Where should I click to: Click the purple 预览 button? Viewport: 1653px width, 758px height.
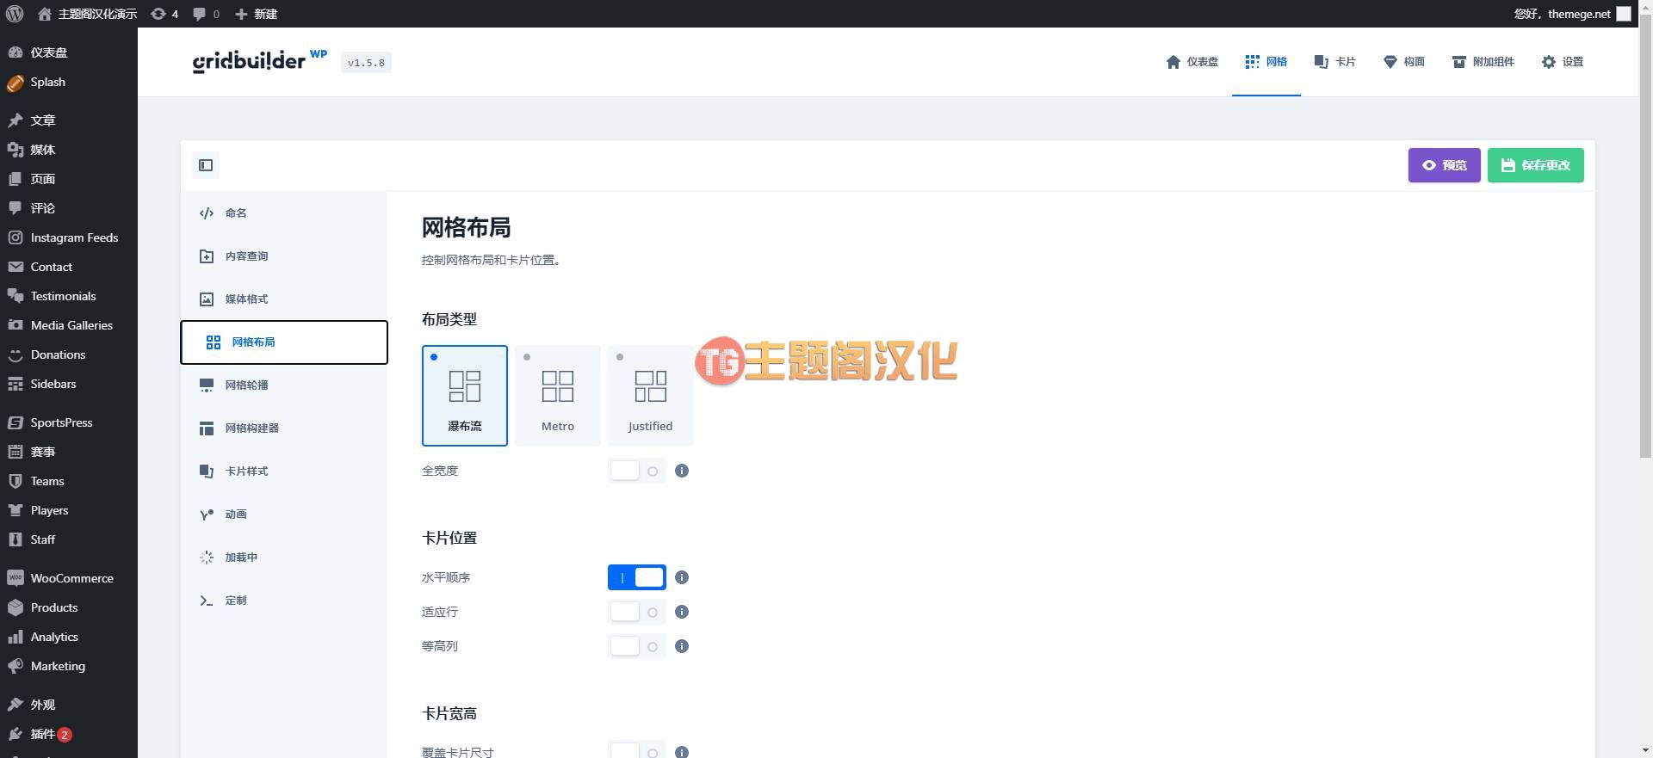(x=1445, y=165)
